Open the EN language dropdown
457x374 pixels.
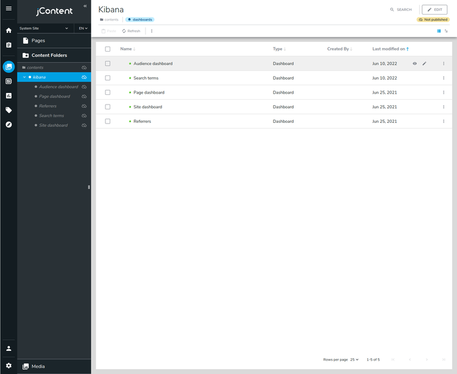tap(83, 28)
